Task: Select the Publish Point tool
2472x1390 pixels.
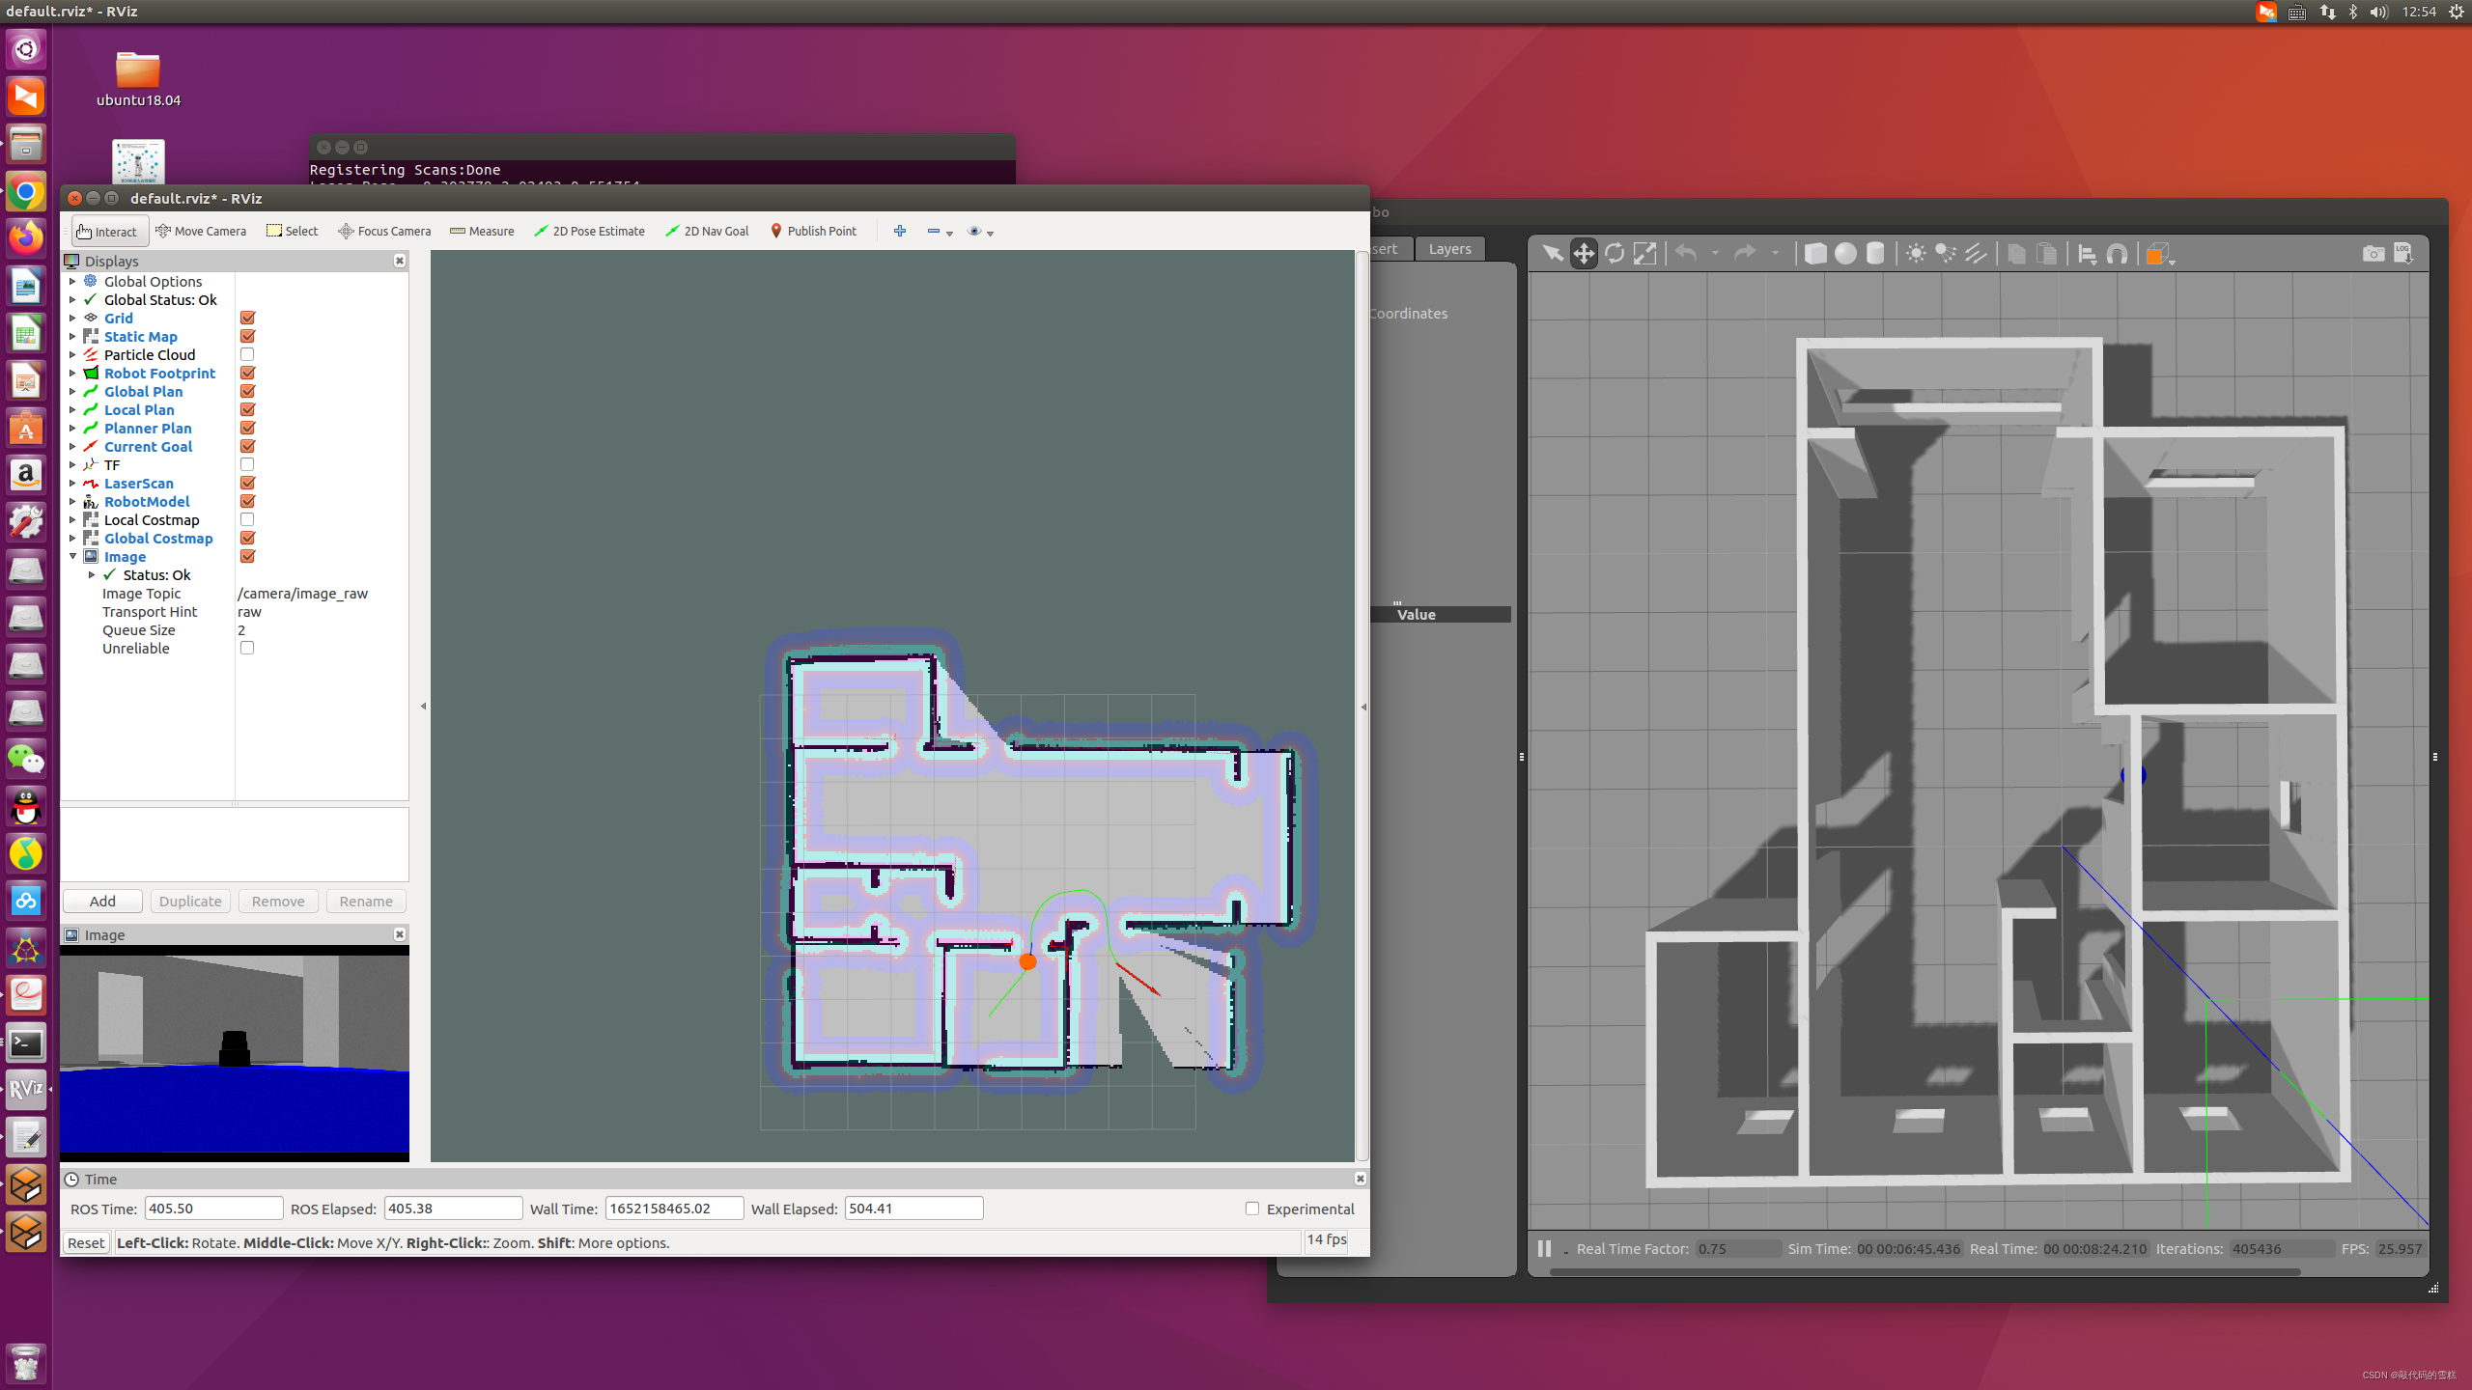Action: pos(813,231)
